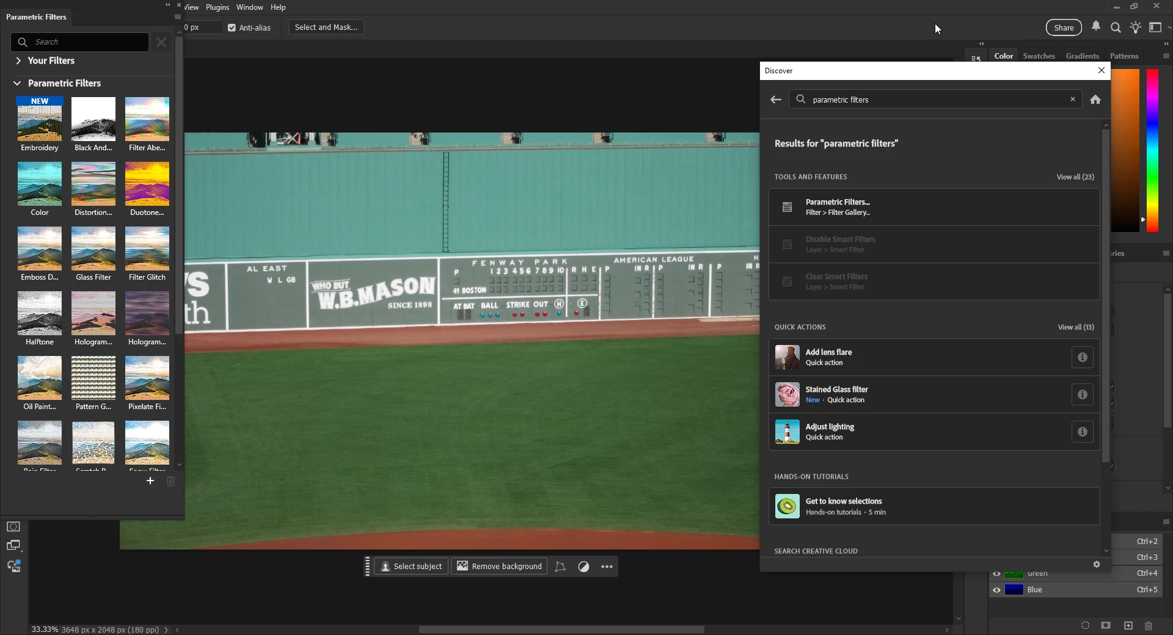Open the Parametric Filters panel menu
1173x635 pixels.
pyautogui.click(x=178, y=17)
